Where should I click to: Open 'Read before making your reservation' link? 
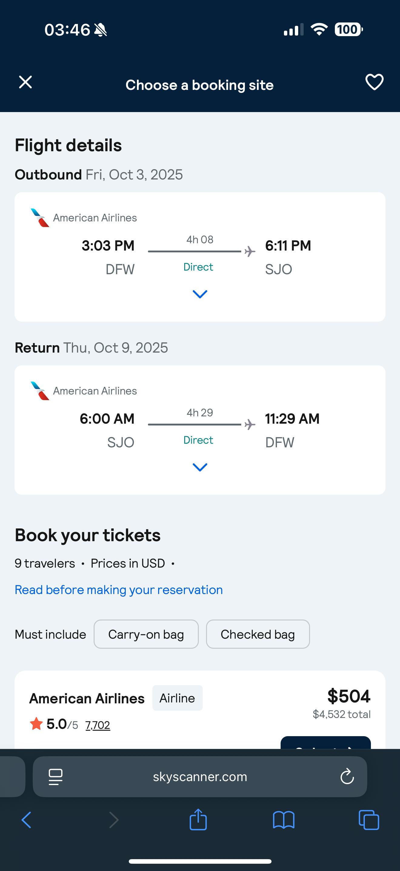tap(119, 590)
